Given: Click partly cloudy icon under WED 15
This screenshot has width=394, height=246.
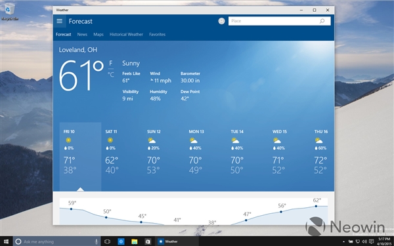Looking at the screenshot, I should coord(277,140).
